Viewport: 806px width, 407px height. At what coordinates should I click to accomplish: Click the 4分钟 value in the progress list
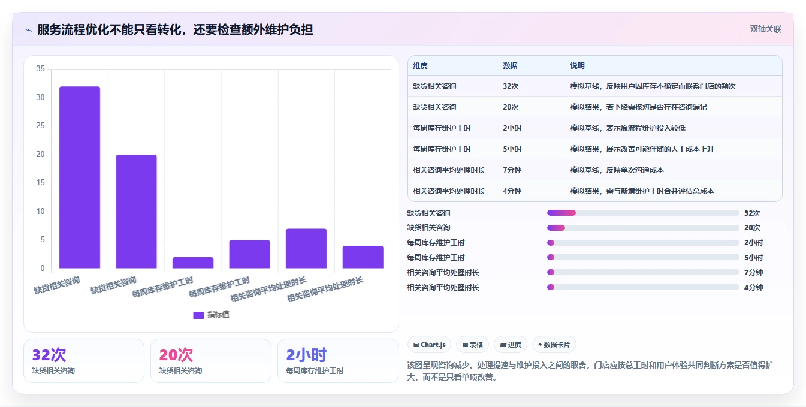[x=753, y=288]
